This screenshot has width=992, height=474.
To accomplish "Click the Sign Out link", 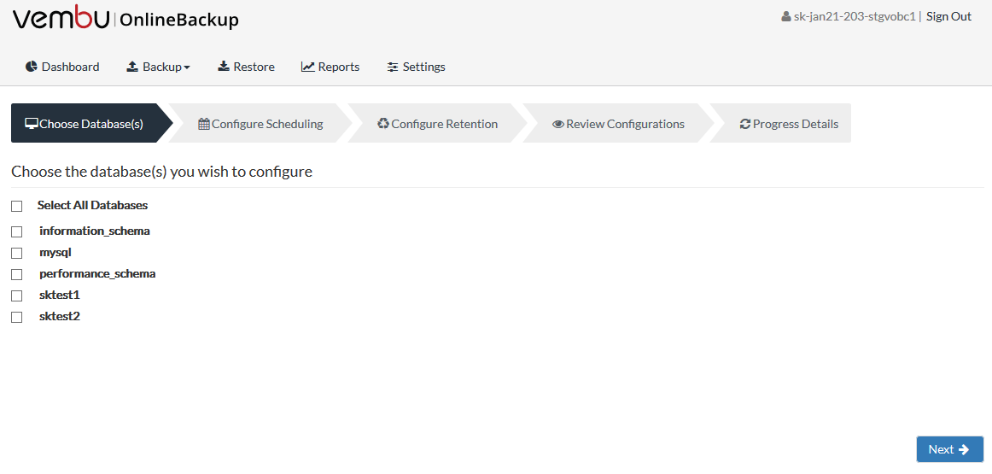I will click(x=948, y=16).
